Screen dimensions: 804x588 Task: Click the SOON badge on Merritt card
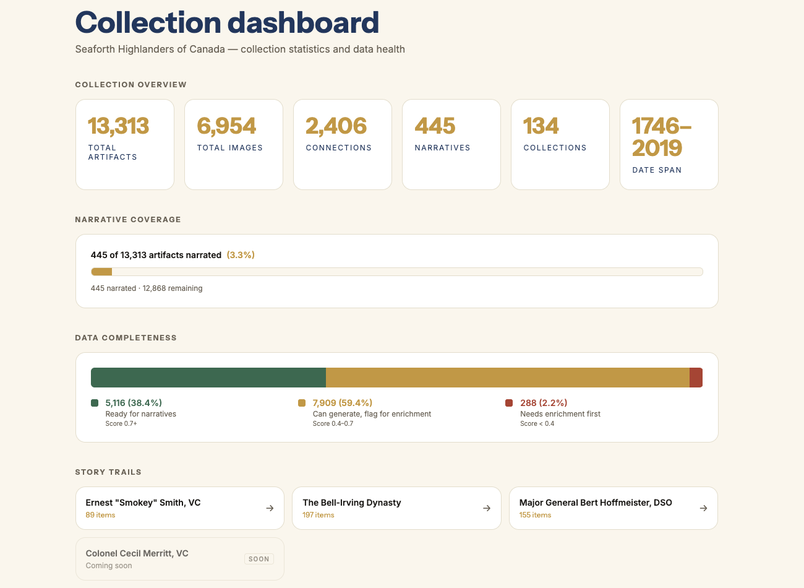[259, 559]
